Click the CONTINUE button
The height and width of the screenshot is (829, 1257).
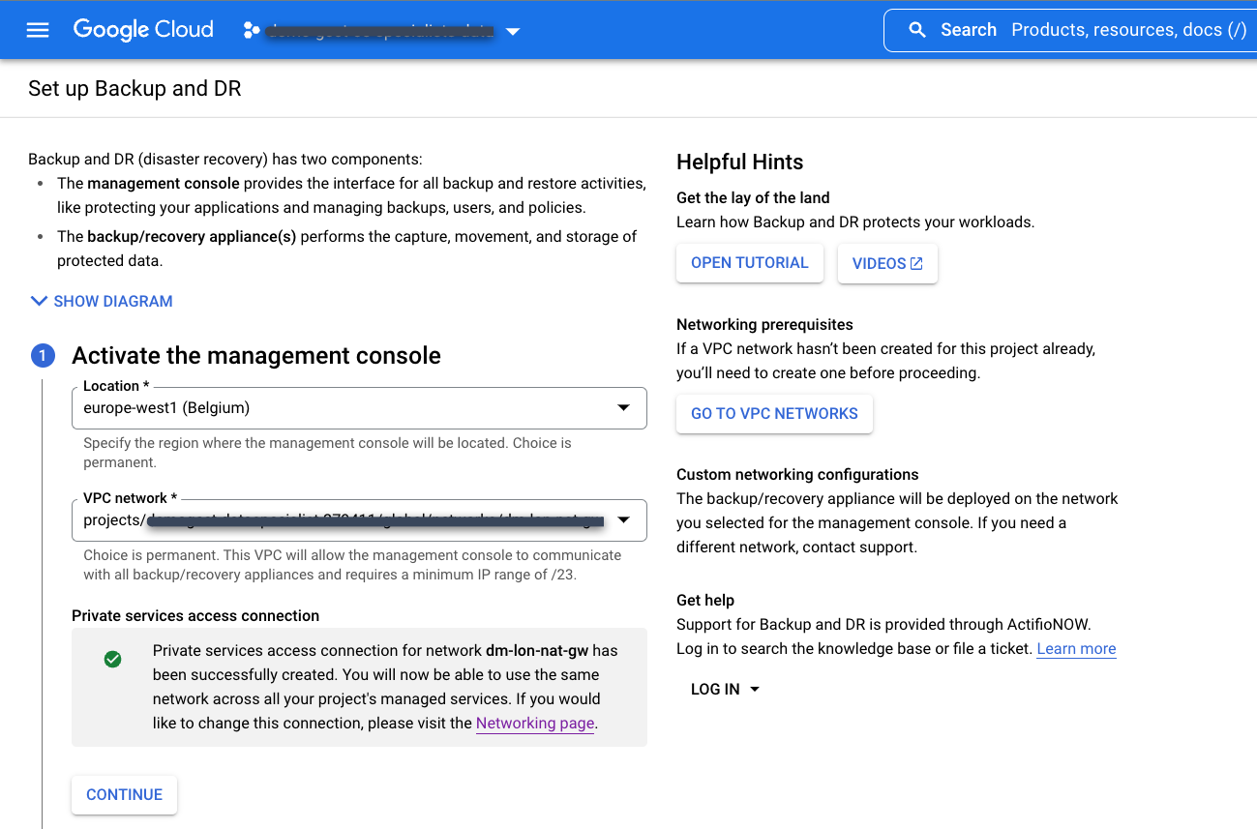[x=124, y=794]
